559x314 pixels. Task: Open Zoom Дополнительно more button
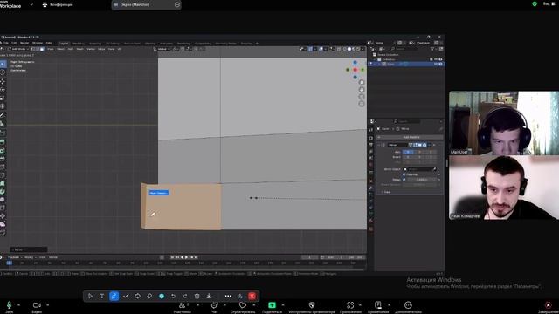408,307
